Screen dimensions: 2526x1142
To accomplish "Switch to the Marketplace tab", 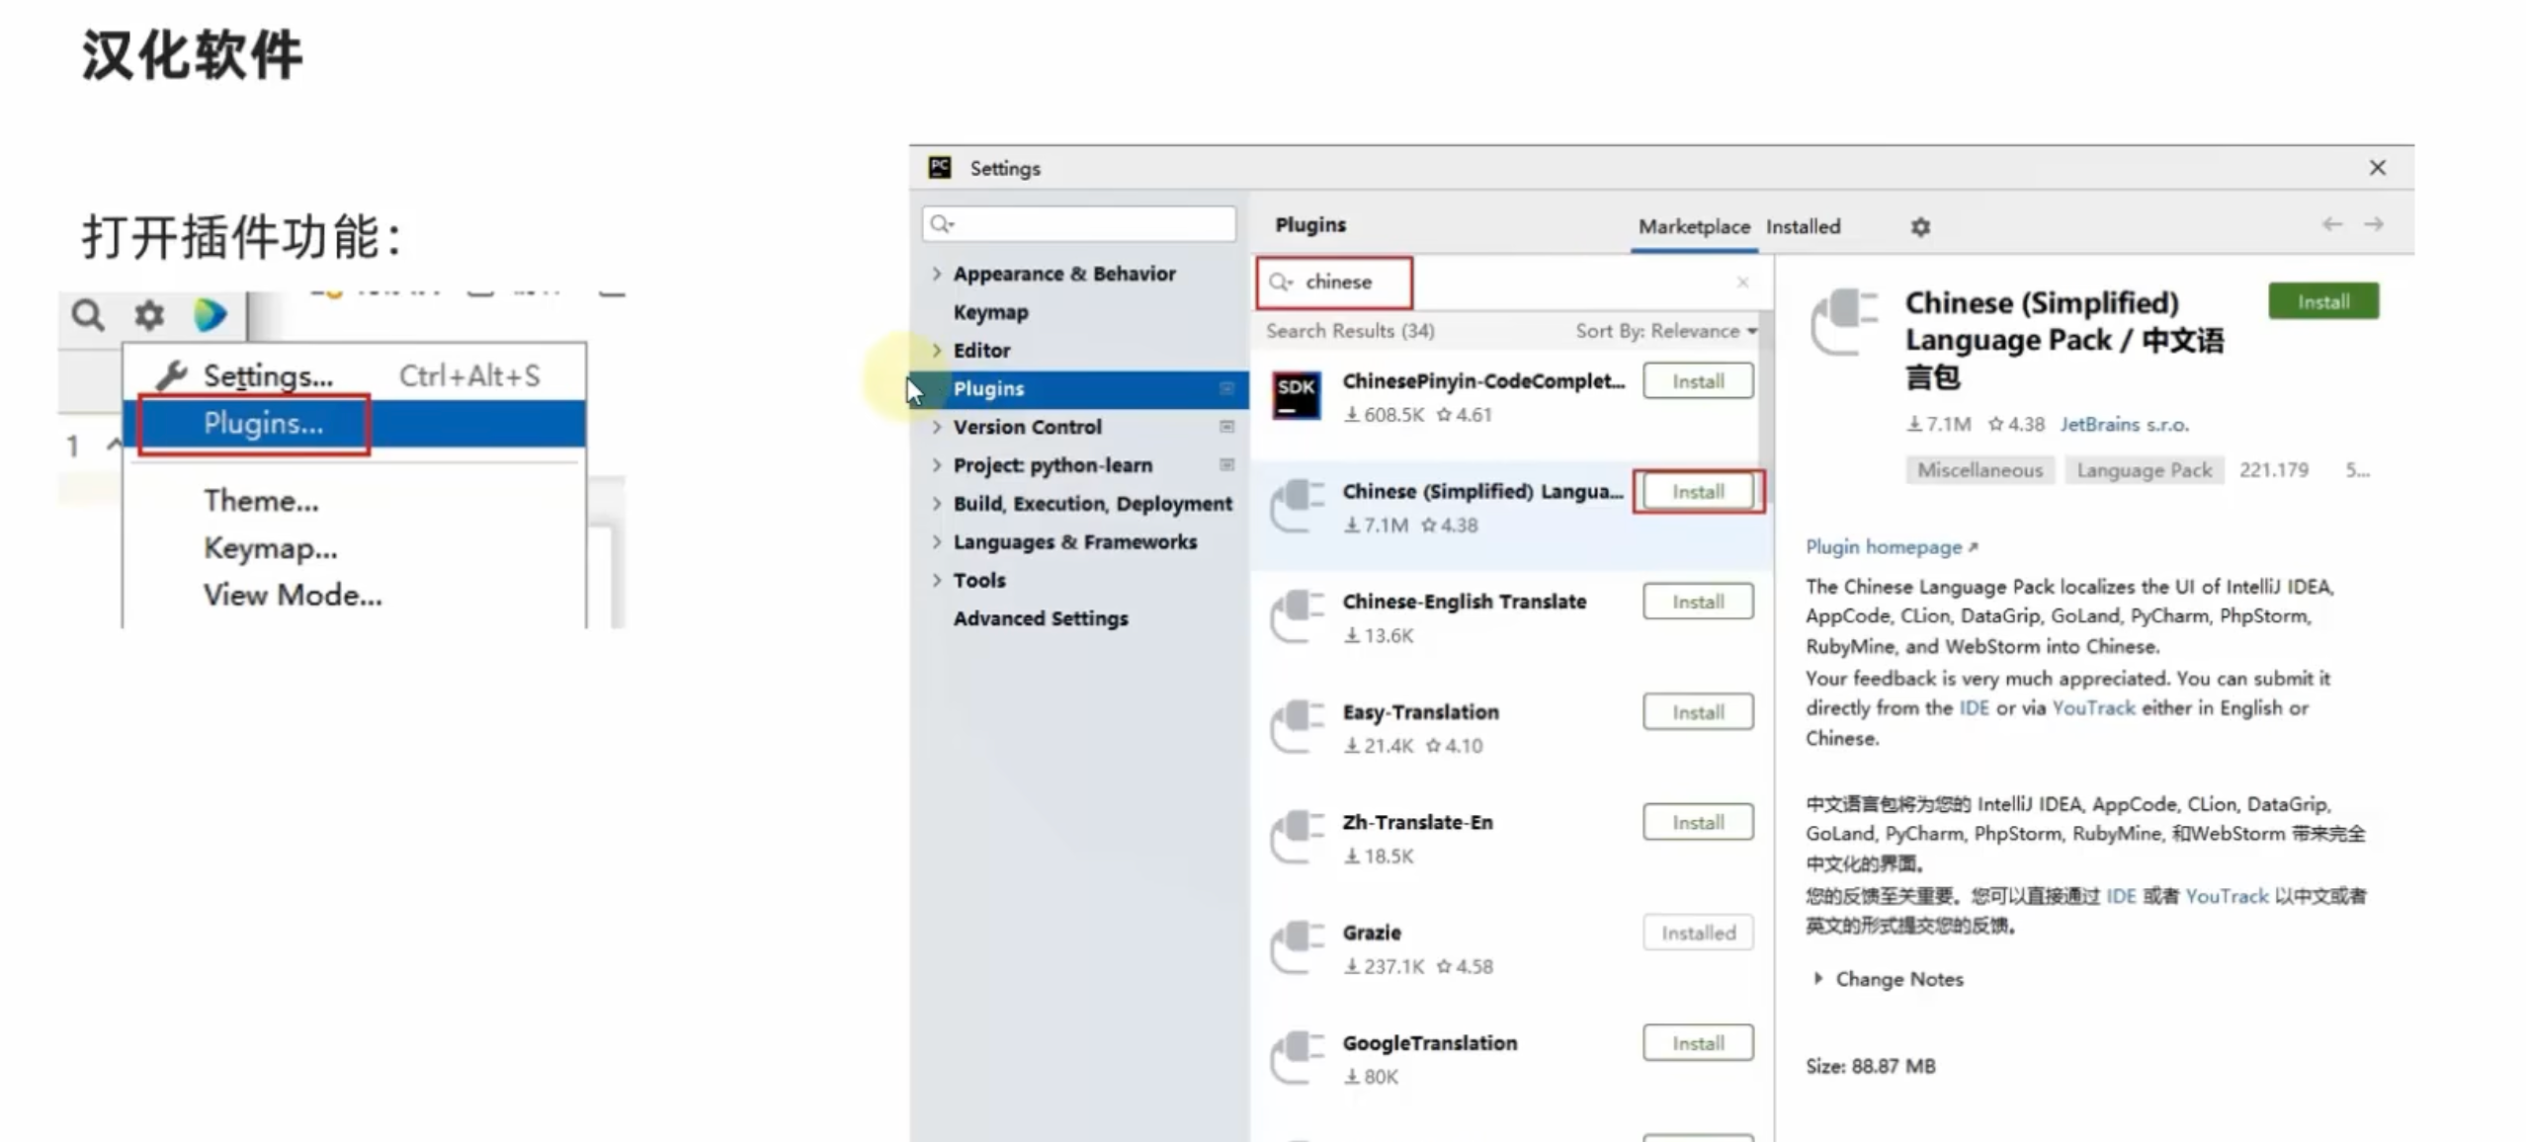I will [1694, 227].
